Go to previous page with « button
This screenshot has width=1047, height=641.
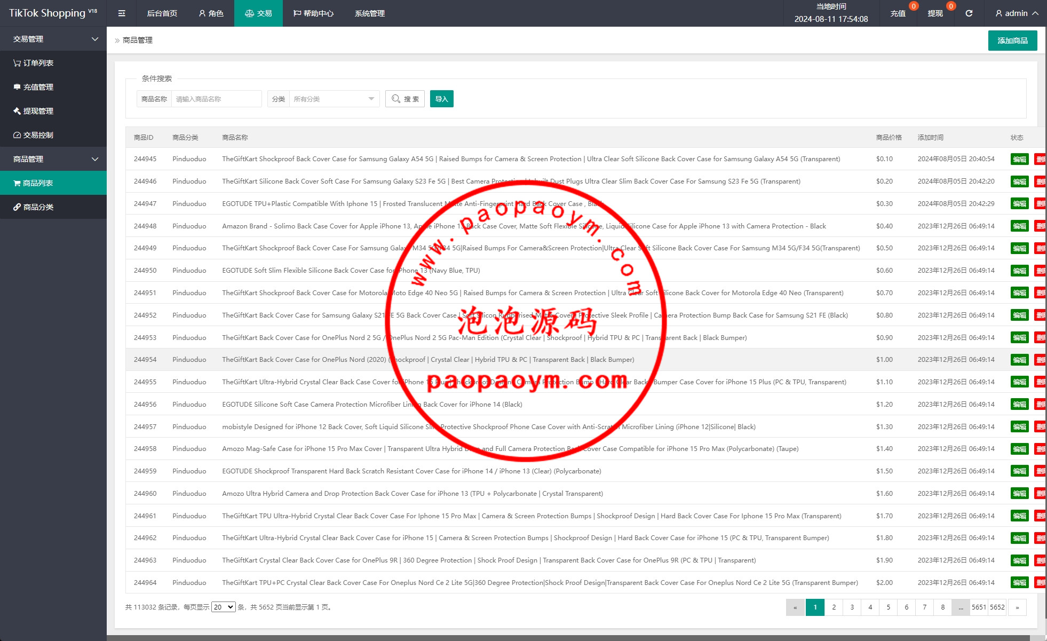tap(795, 607)
